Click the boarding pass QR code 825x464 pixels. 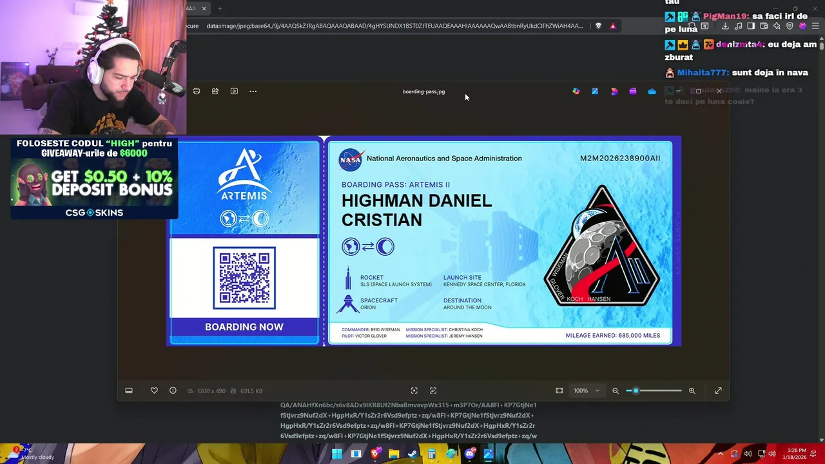(244, 278)
